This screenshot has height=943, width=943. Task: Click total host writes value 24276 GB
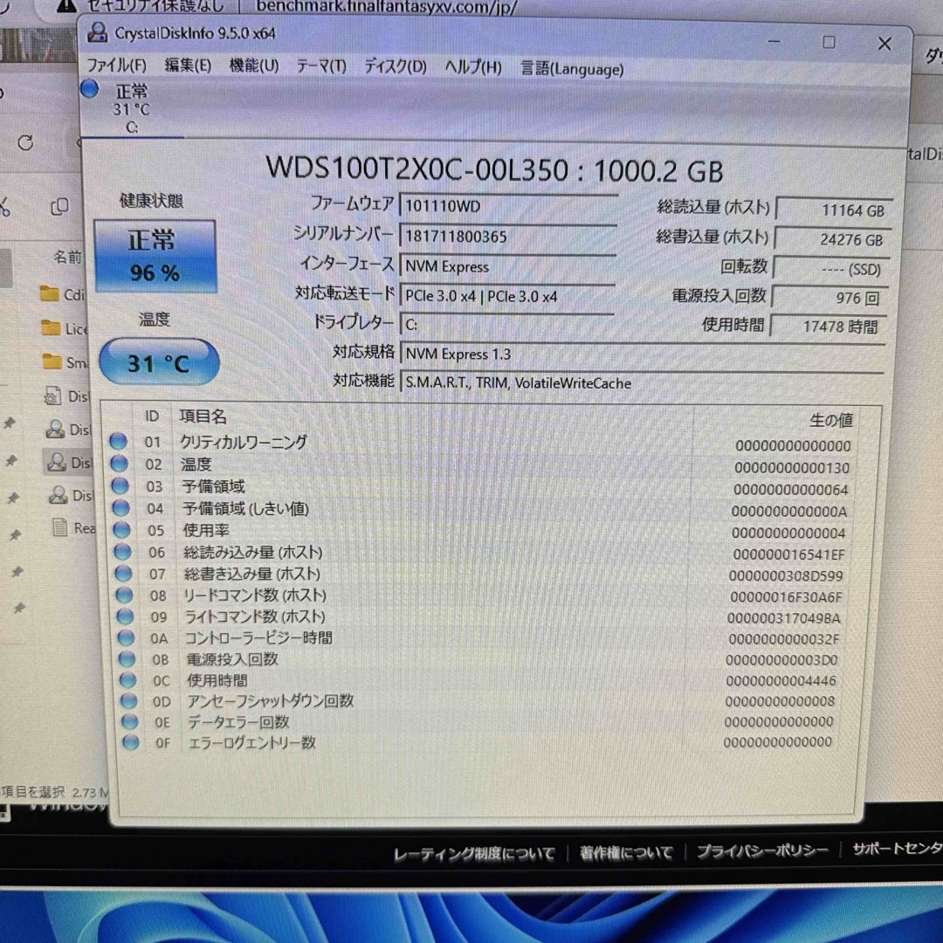pos(832,239)
